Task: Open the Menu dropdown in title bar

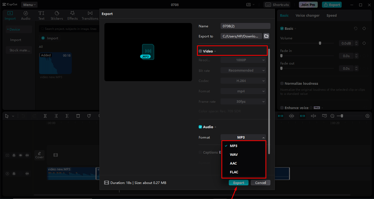Action: (x=29, y=5)
